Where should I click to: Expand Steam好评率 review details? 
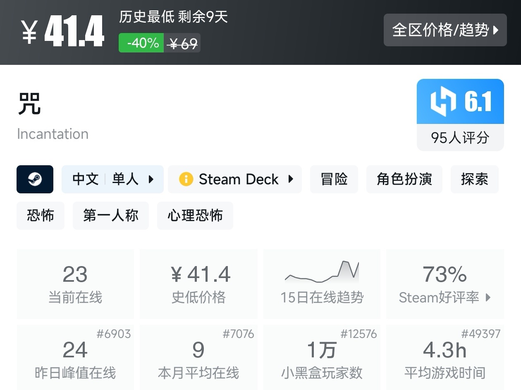(x=445, y=297)
